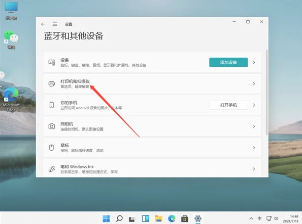Open taskbar Search magnifier
The image size is (302, 224).
[119, 218]
